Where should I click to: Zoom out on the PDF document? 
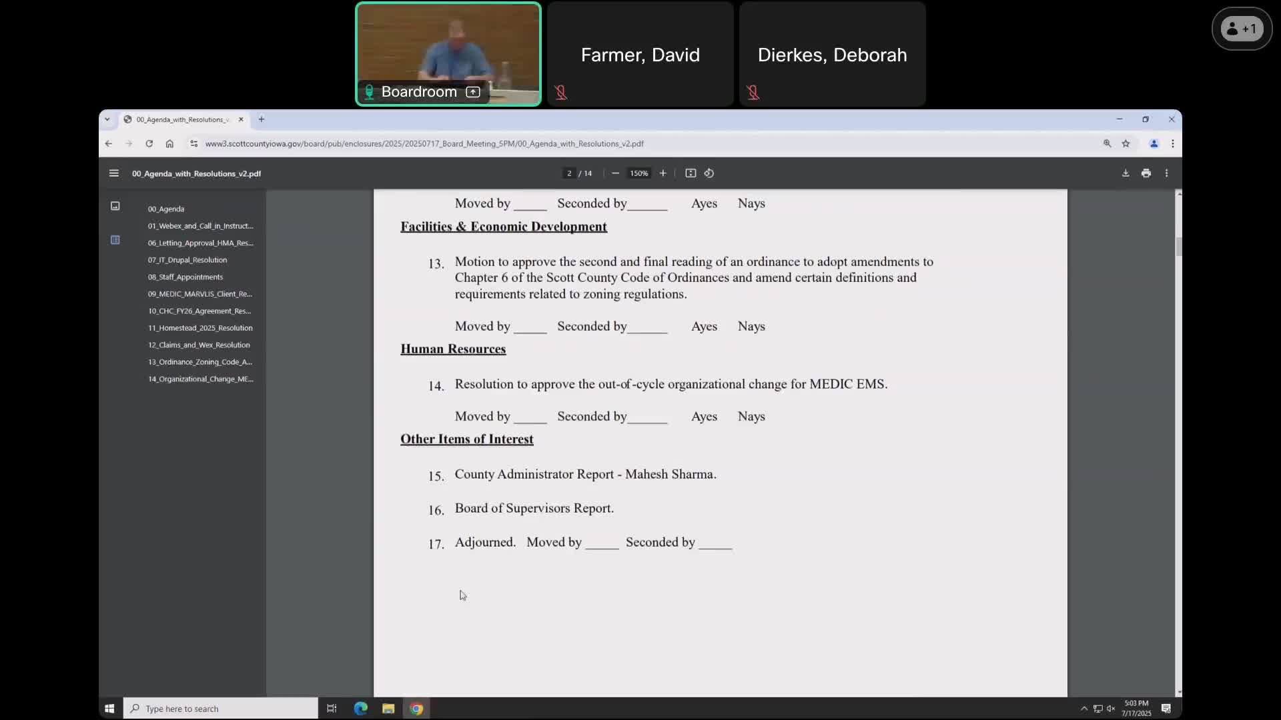click(x=615, y=173)
